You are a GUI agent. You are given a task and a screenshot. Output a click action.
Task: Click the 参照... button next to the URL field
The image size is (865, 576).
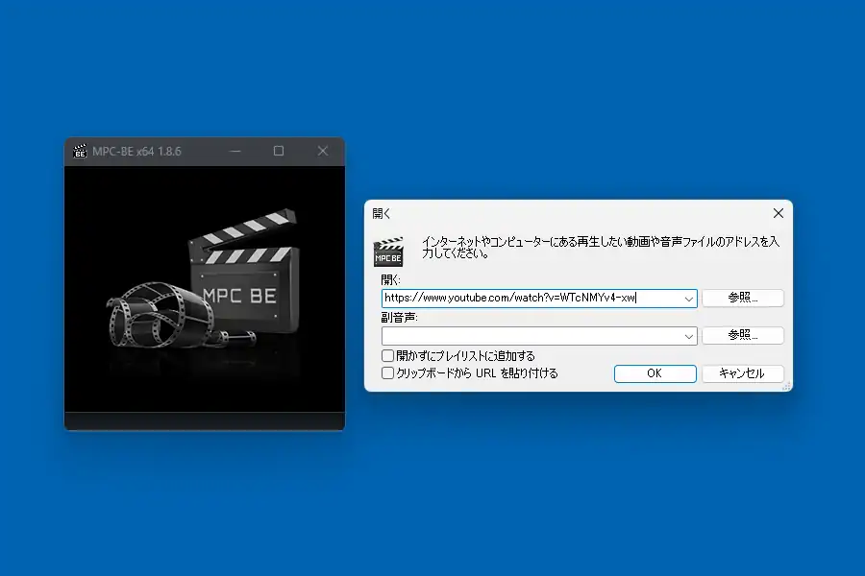pos(743,299)
